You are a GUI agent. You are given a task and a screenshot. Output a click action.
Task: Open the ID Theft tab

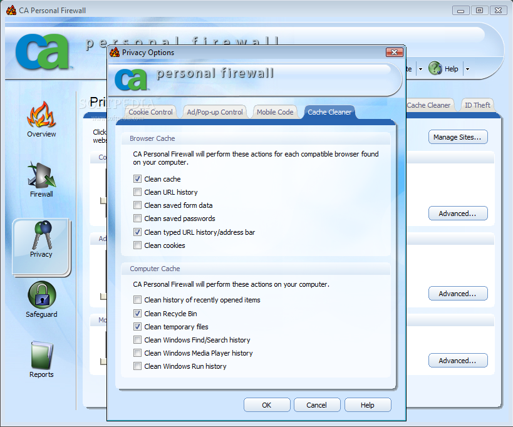tap(477, 105)
